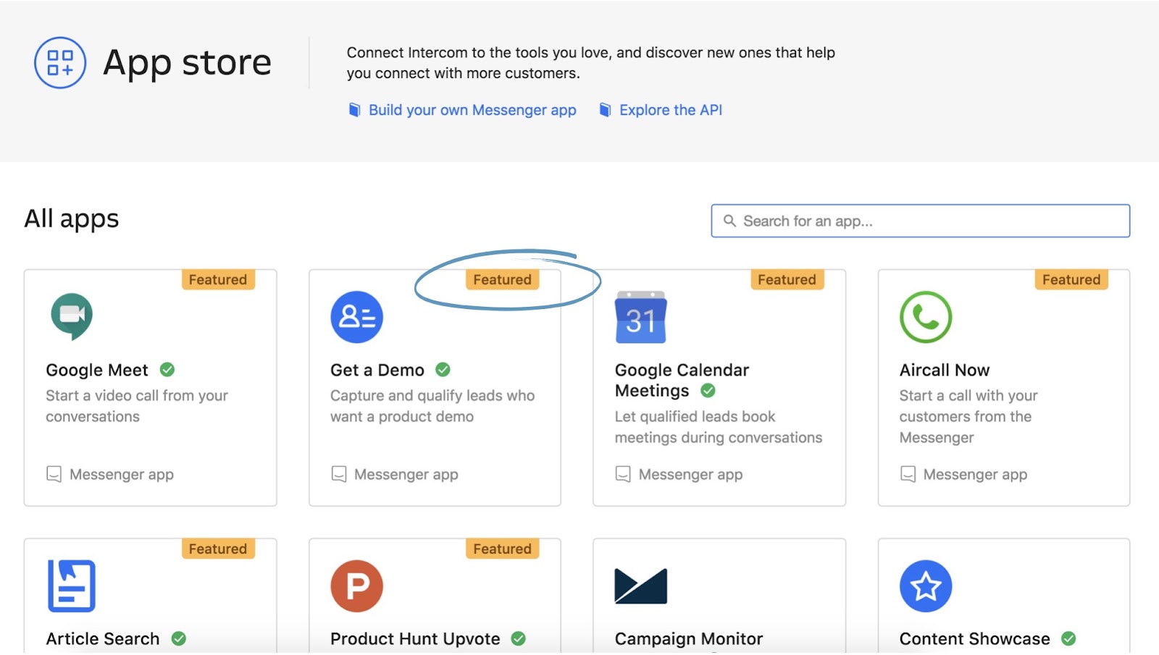Image resolution: width=1159 pixels, height=655 pixels.
Task: Click "Start a call with your customers" description
Action: click(968, 416)
